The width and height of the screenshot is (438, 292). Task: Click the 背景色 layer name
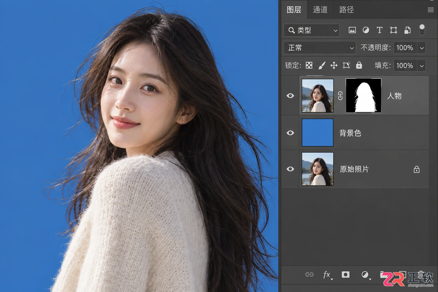(350, 133)
